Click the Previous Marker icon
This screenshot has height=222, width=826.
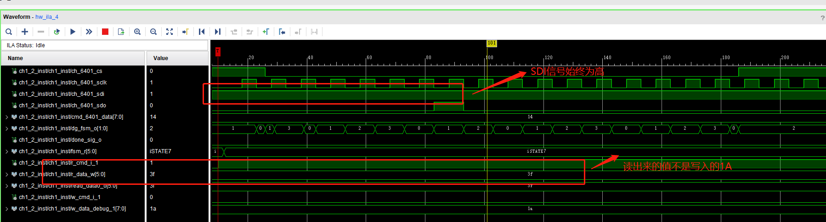click(x=282, y=32)
